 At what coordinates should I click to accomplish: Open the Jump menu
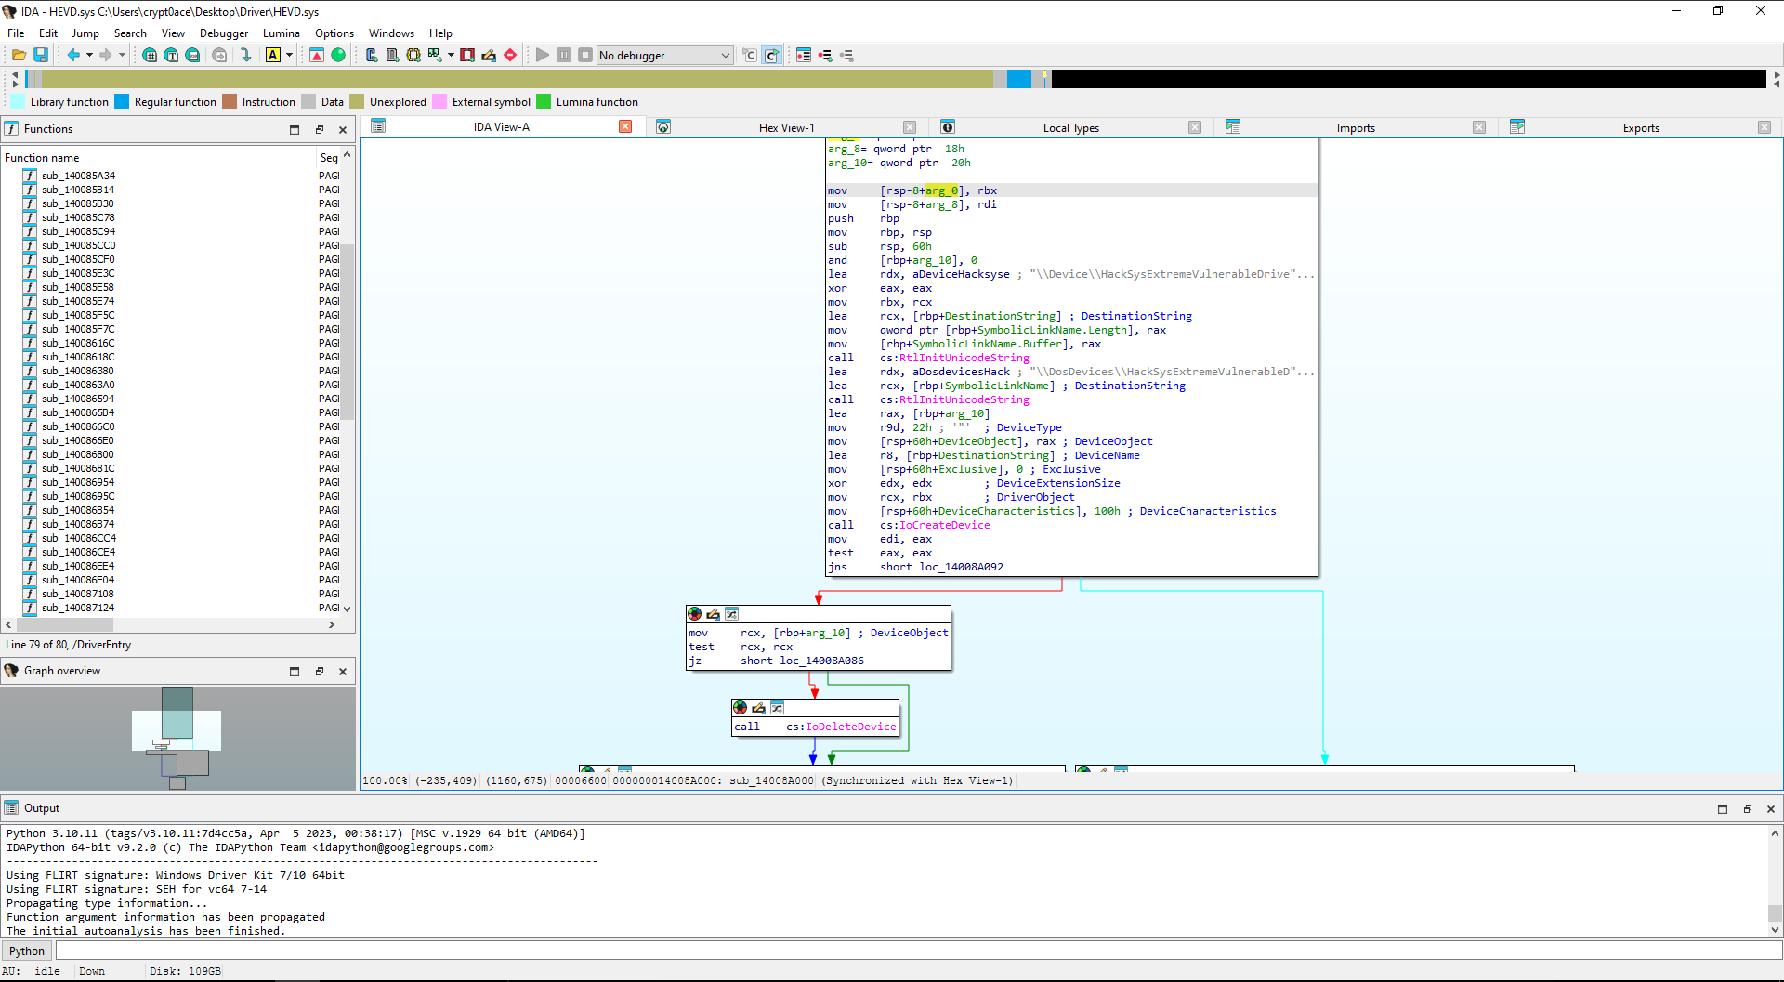[85, 33]
